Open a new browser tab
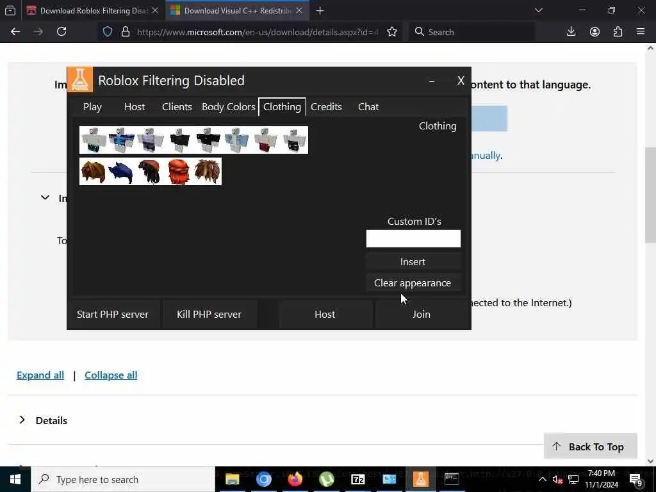Image resolution: width=656 pixels, height=492 pixels. click(320, 11)
